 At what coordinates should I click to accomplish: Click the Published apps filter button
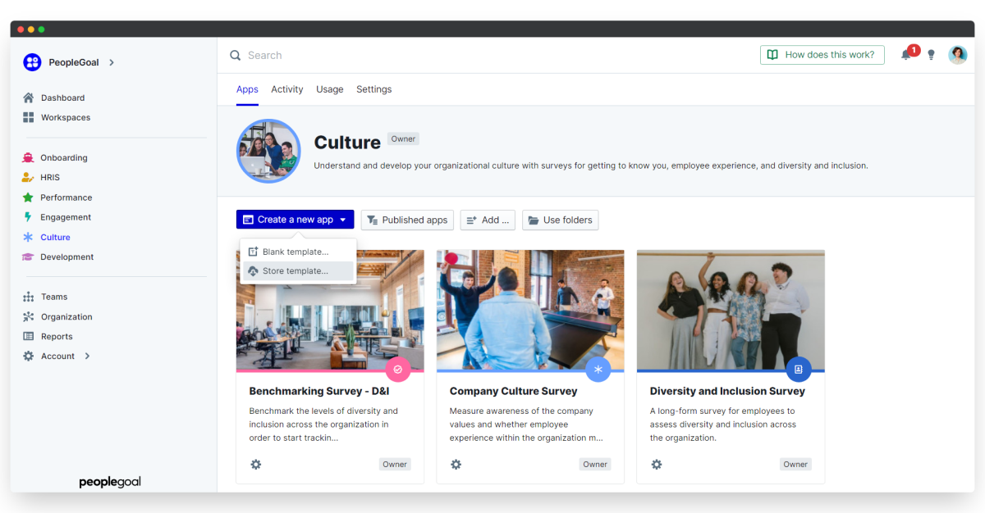408,220
